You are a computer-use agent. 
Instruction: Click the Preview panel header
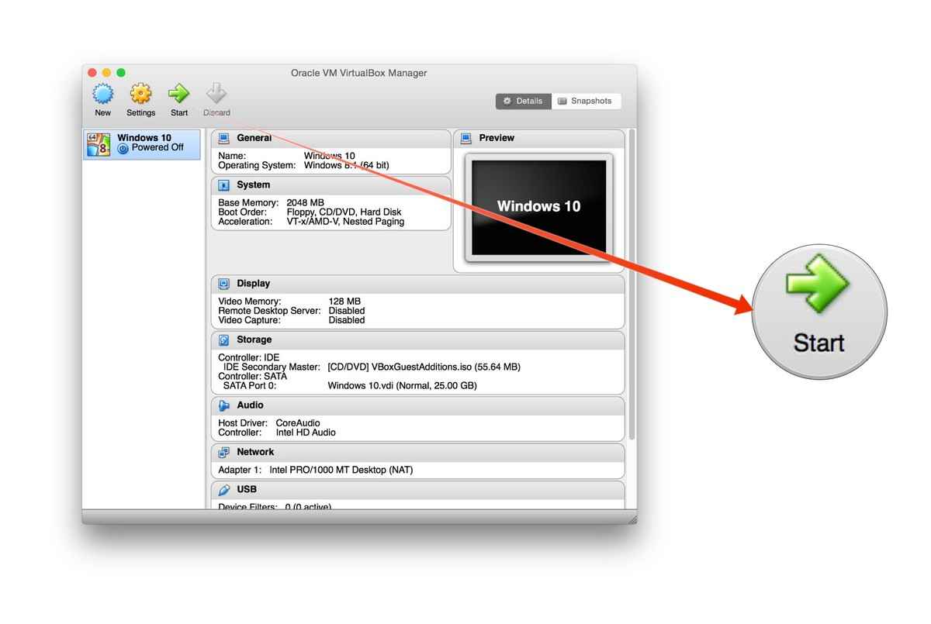coord(497,138)
